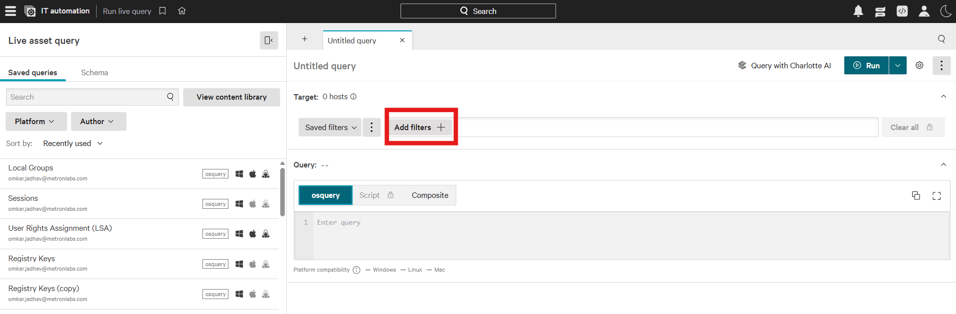Open the Registry Keys (copy) query

tap(139, 294)
